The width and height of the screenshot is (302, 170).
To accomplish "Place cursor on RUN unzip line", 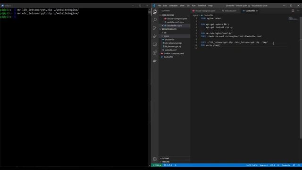I will (x=210, y=45).
